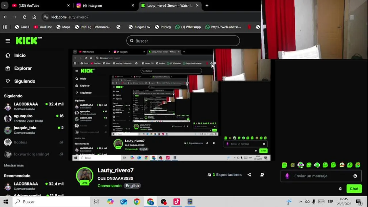Click the purple microphone icon in chat box
Screen dimensions: 368x207
[287, 176]
